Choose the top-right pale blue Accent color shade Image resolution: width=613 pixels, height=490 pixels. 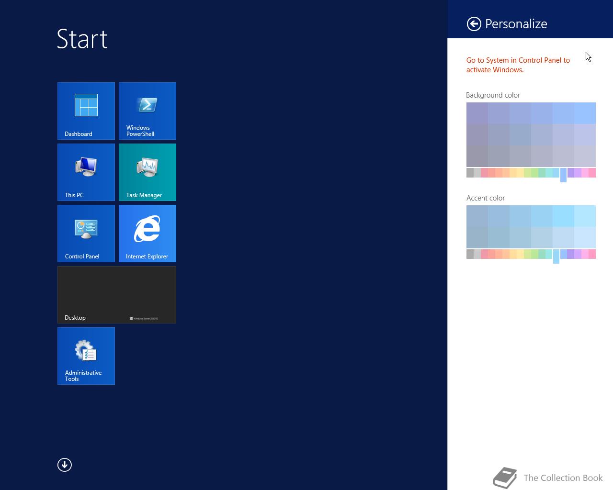pos(585,216)
